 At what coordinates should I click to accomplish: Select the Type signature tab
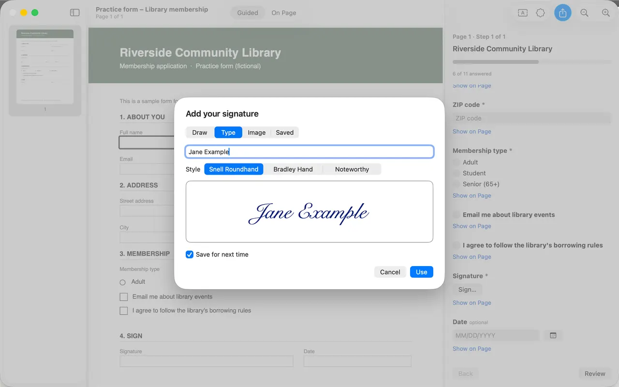(228, 133)
